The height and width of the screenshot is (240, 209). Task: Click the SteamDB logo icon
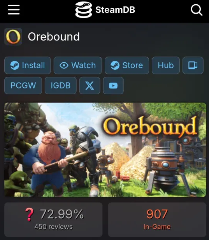(83, 10)
